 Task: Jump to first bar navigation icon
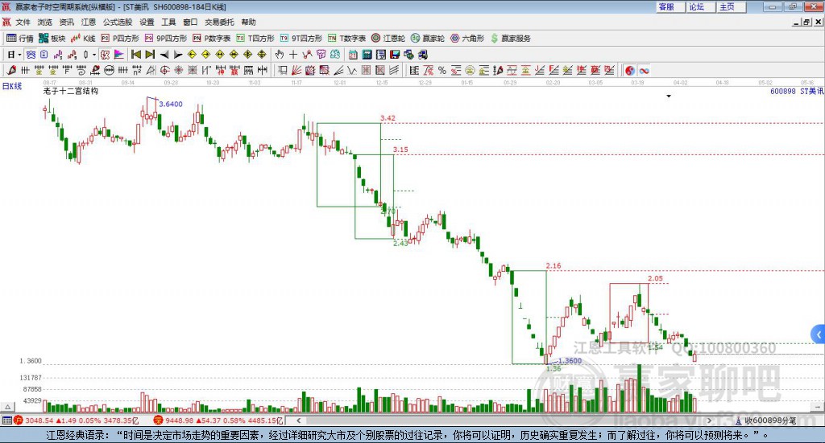point(135,55)
